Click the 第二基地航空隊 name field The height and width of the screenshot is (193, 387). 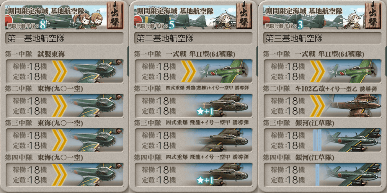pyautogui.click(x=193, y=38)
